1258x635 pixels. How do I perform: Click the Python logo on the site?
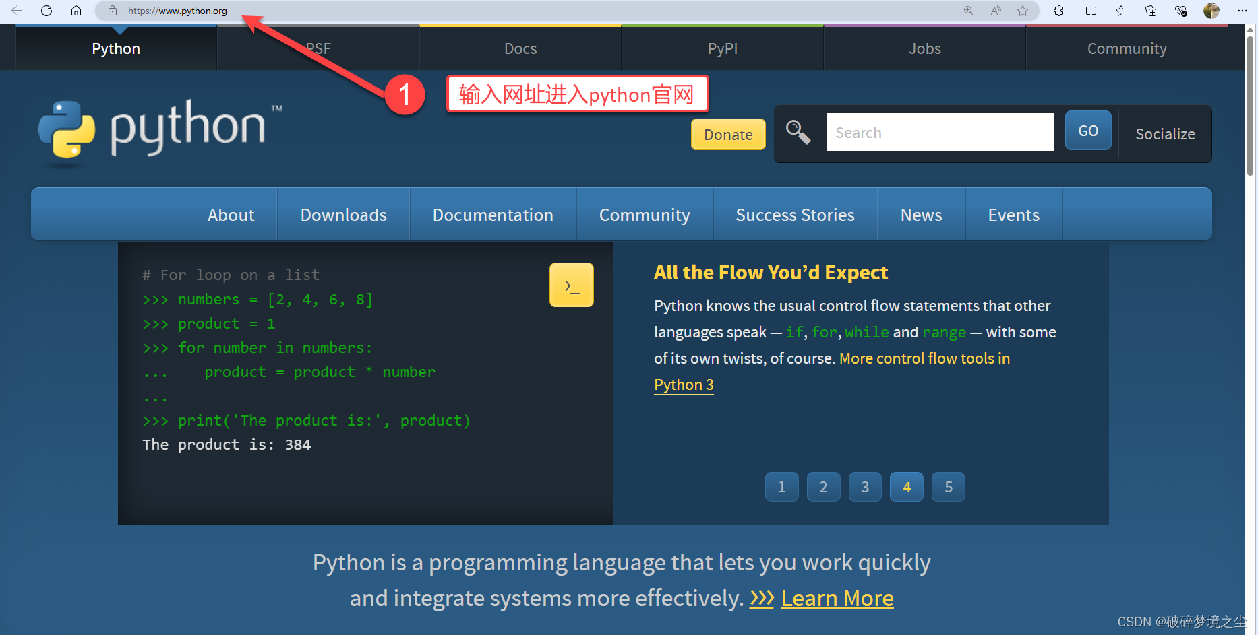tap(160, 131)
